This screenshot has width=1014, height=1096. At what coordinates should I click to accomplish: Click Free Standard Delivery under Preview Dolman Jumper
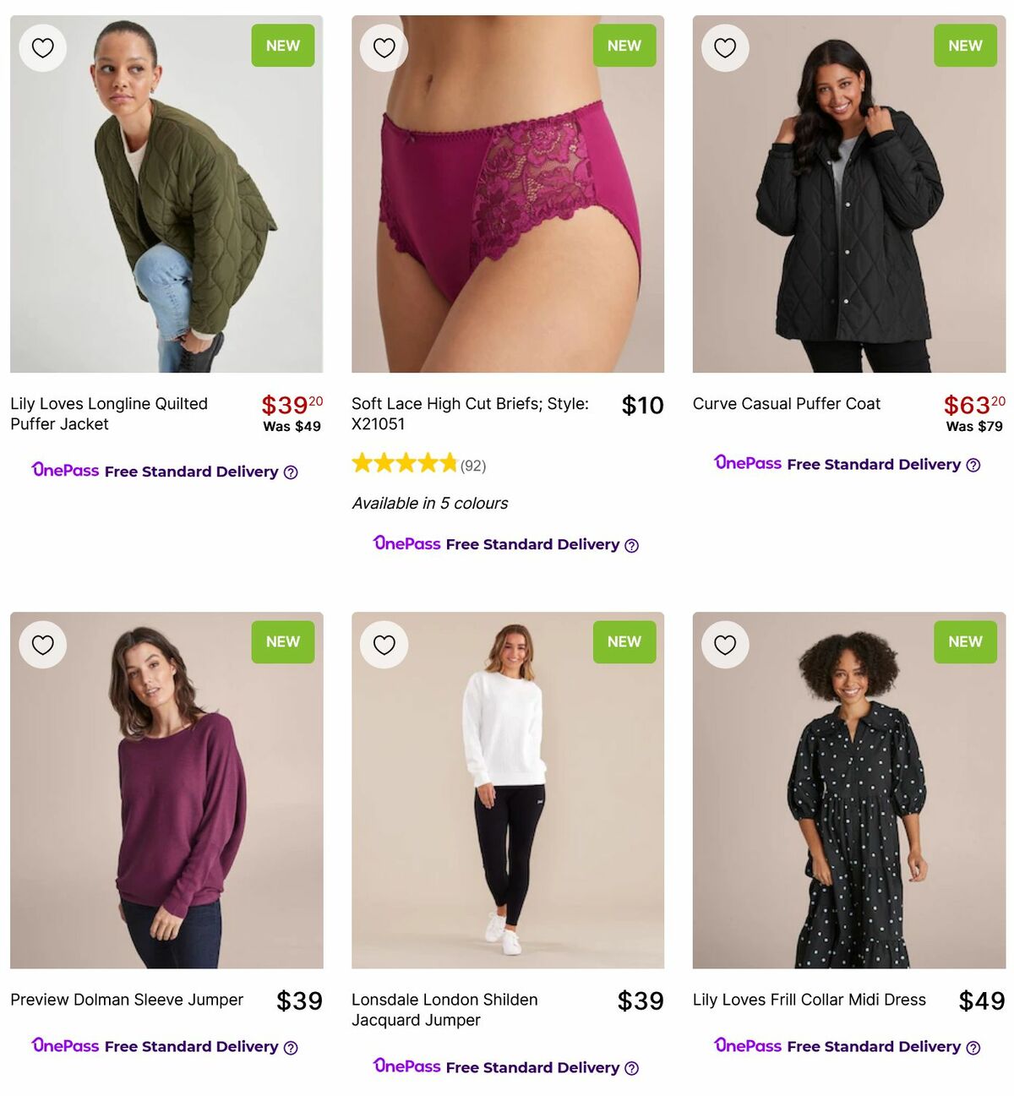pos(193,1047)
